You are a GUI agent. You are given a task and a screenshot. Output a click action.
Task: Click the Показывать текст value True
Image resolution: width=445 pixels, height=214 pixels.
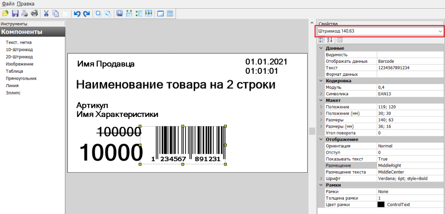click(x=410, y=159)
